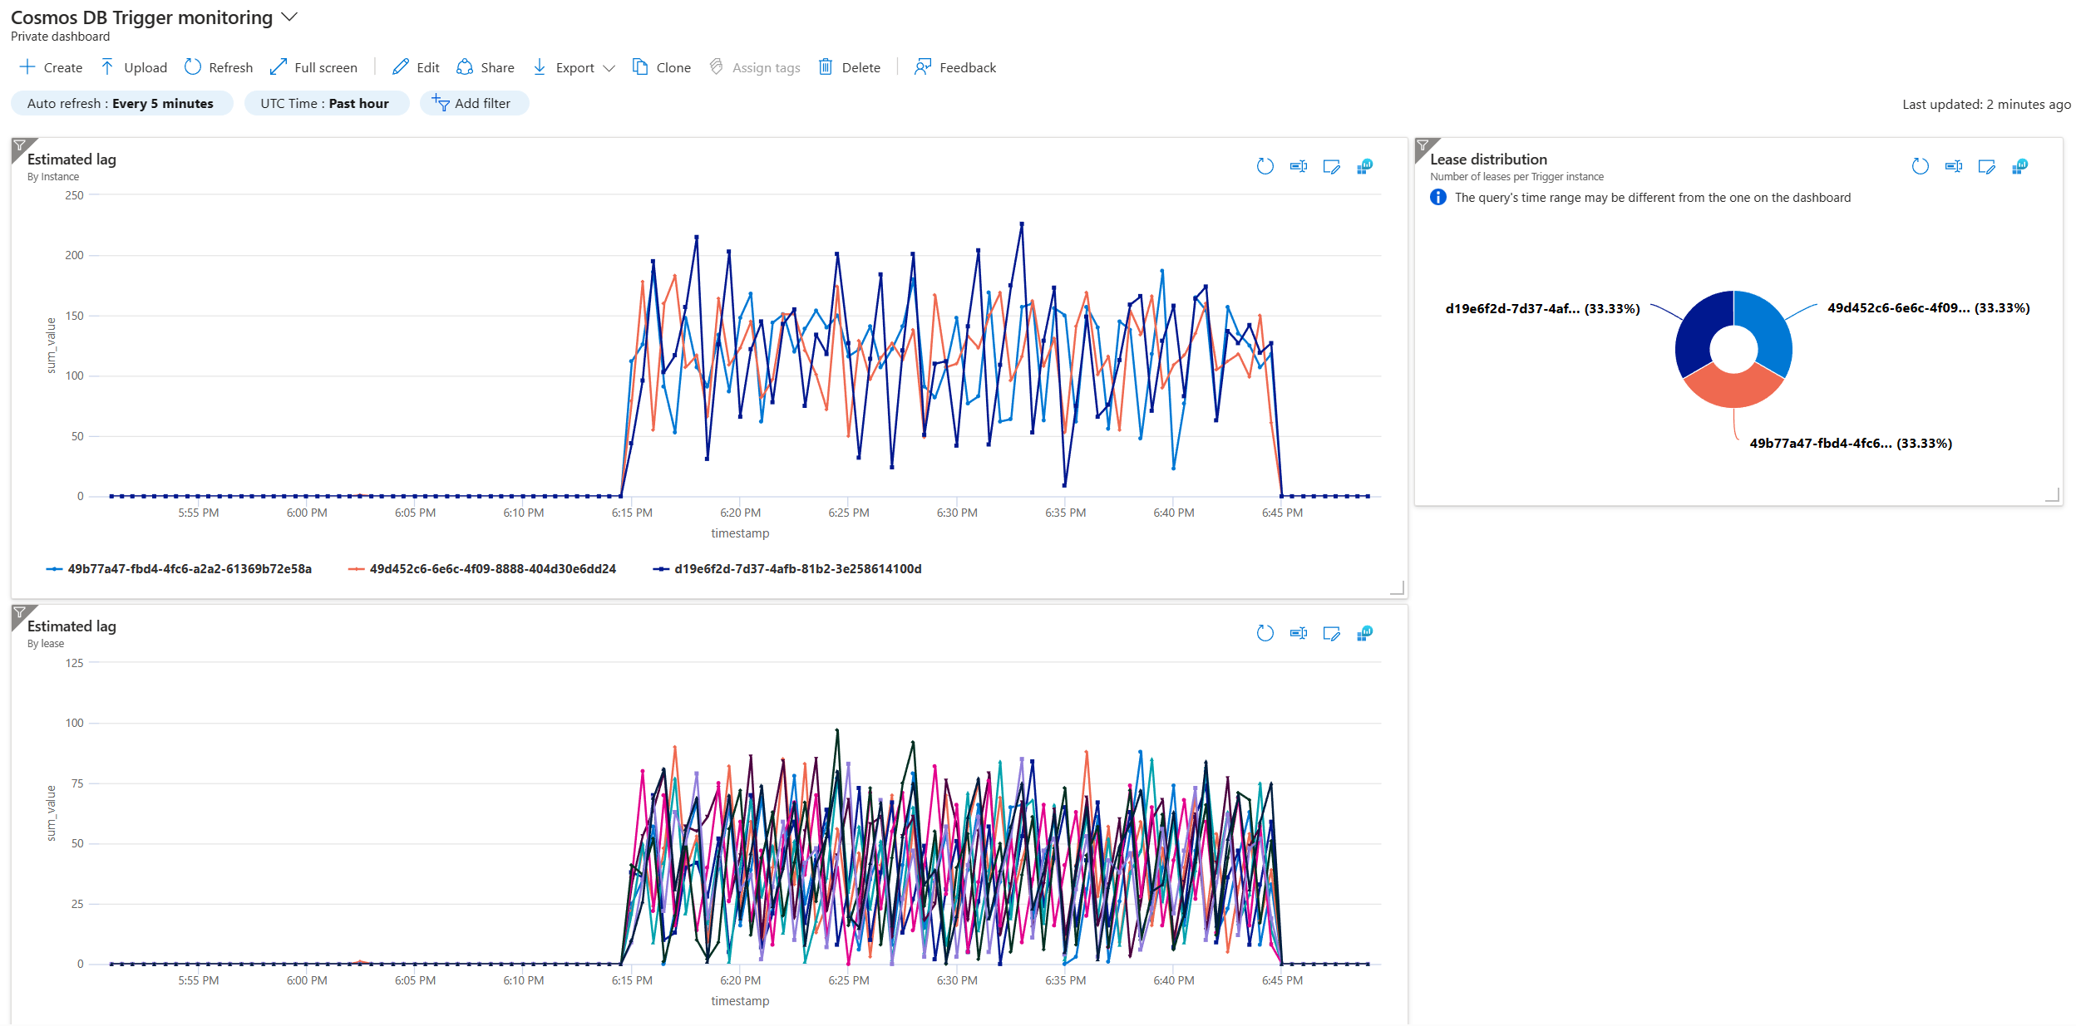2076x1026 pixels.
Task: Expand the Cosmos DB Trigger monitoring dashboard chevron
Action: pos(289,17)
